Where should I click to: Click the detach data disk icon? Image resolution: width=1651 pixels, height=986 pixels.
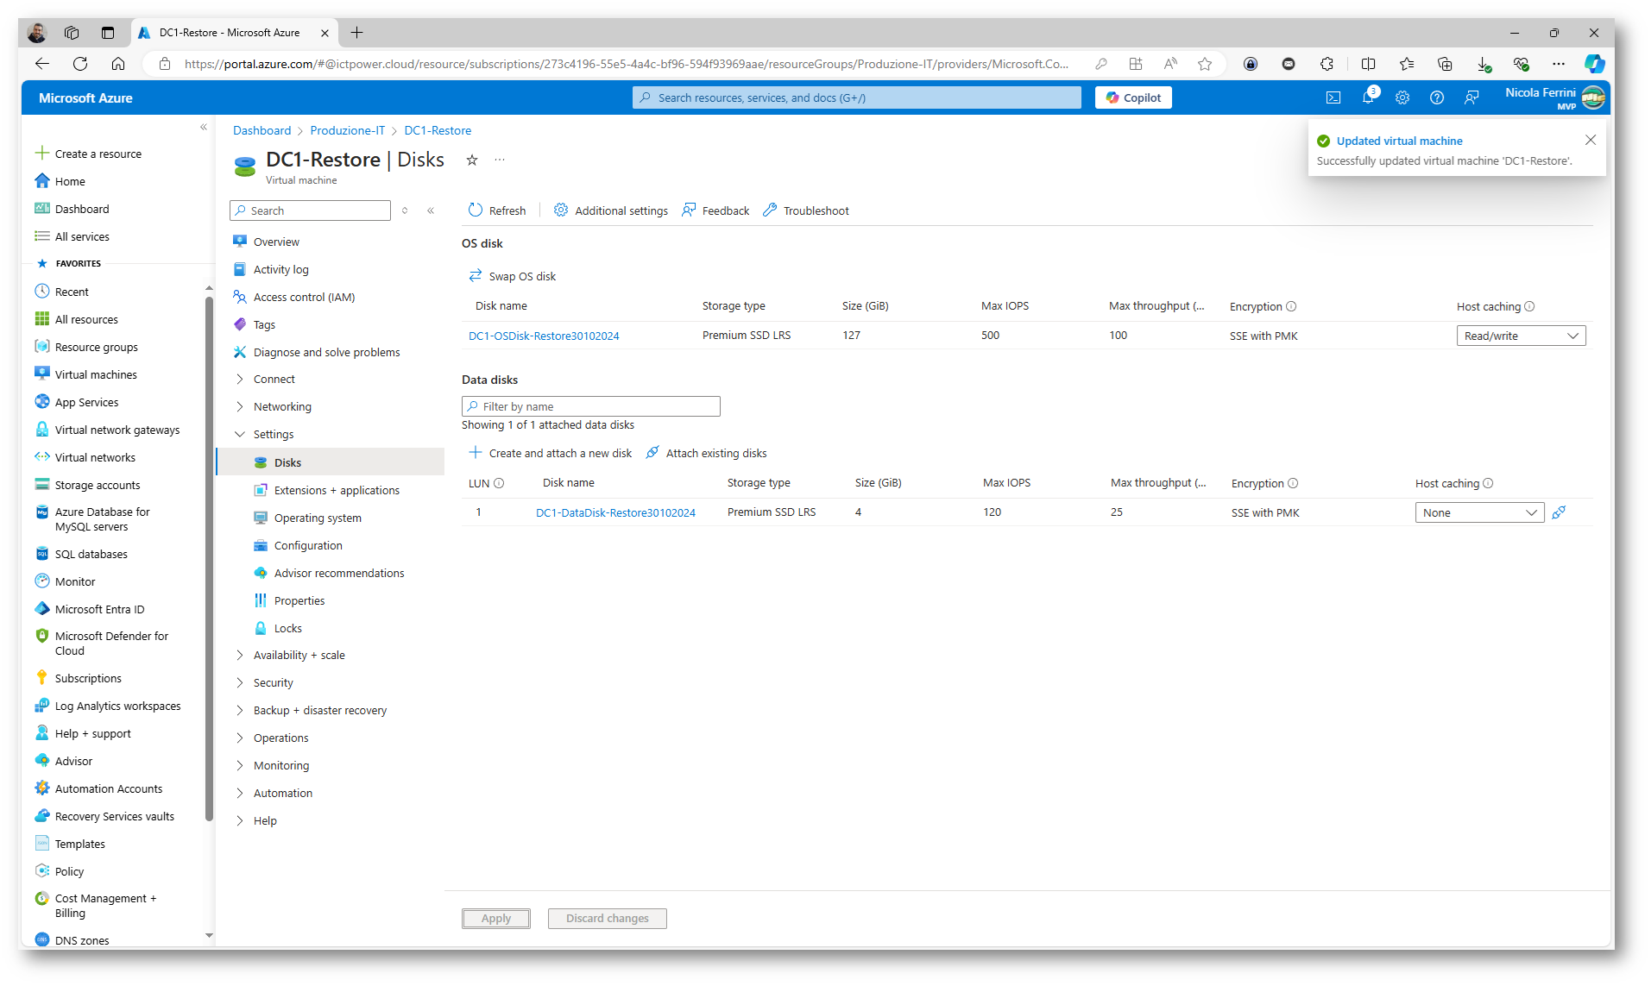pyautogui.click(x=1559, y=512)
